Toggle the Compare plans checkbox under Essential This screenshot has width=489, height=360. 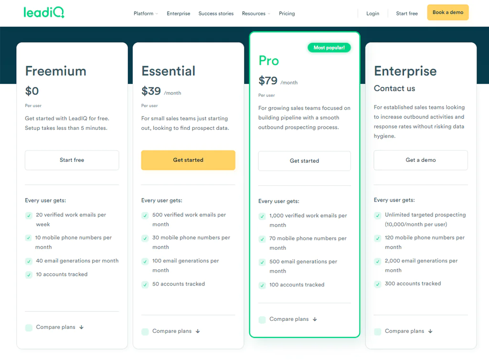pos(145,330)
